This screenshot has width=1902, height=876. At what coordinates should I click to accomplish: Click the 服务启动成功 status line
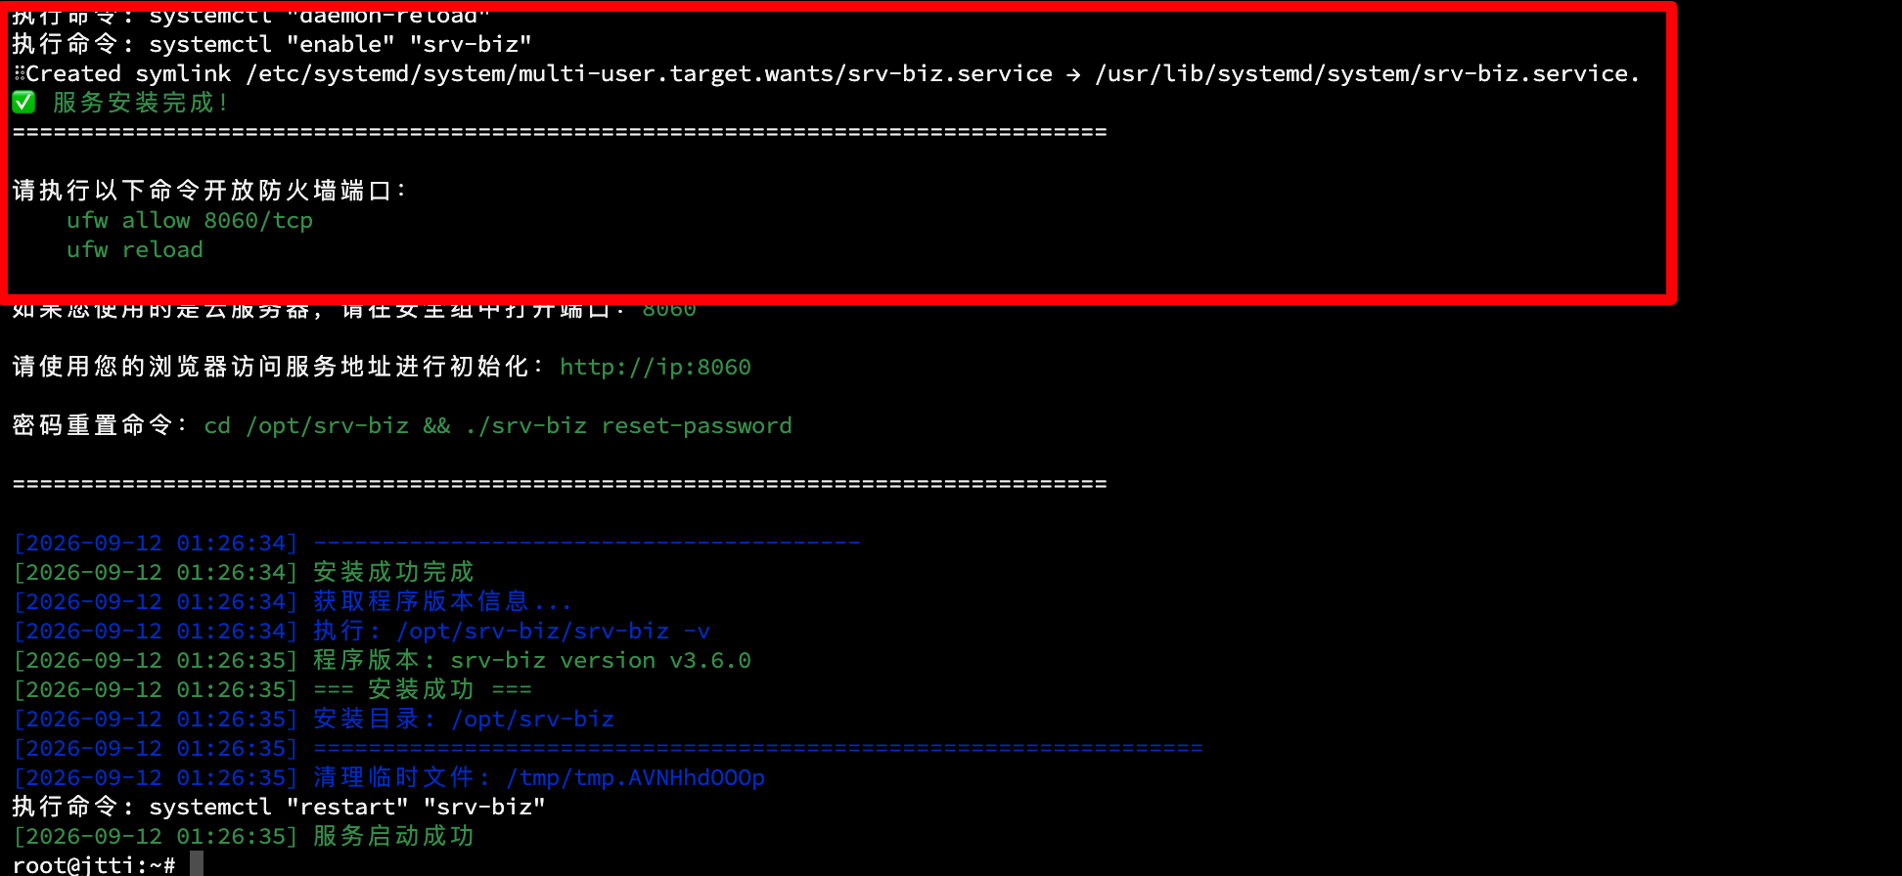point(244,836)
